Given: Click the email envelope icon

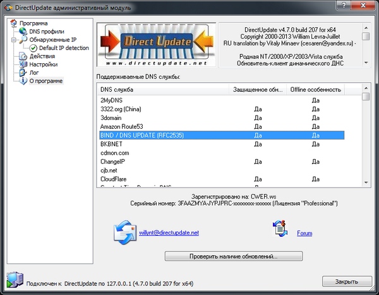Looking at the screenshot, I should [124, 232].
